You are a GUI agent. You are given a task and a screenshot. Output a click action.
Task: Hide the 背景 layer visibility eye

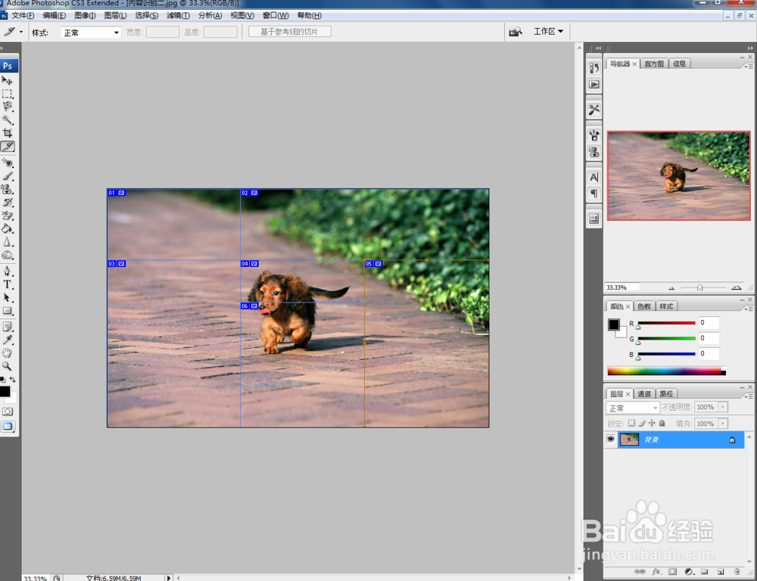click(x=611, y=439)
